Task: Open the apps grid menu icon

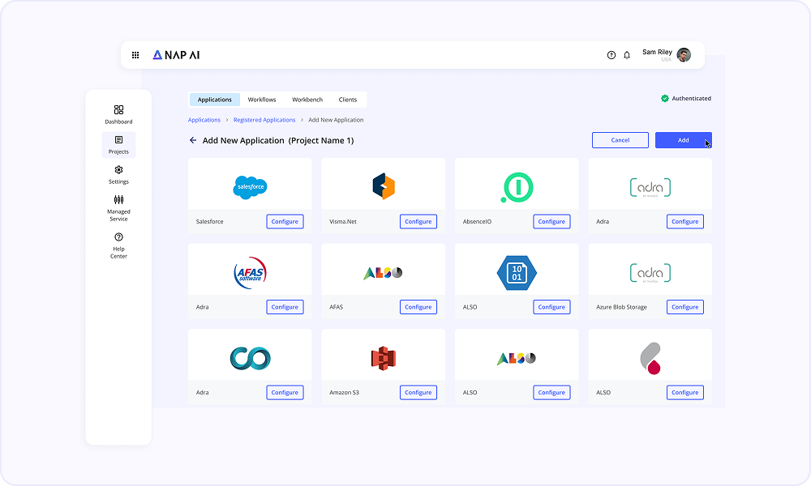Action: point(135,55)
